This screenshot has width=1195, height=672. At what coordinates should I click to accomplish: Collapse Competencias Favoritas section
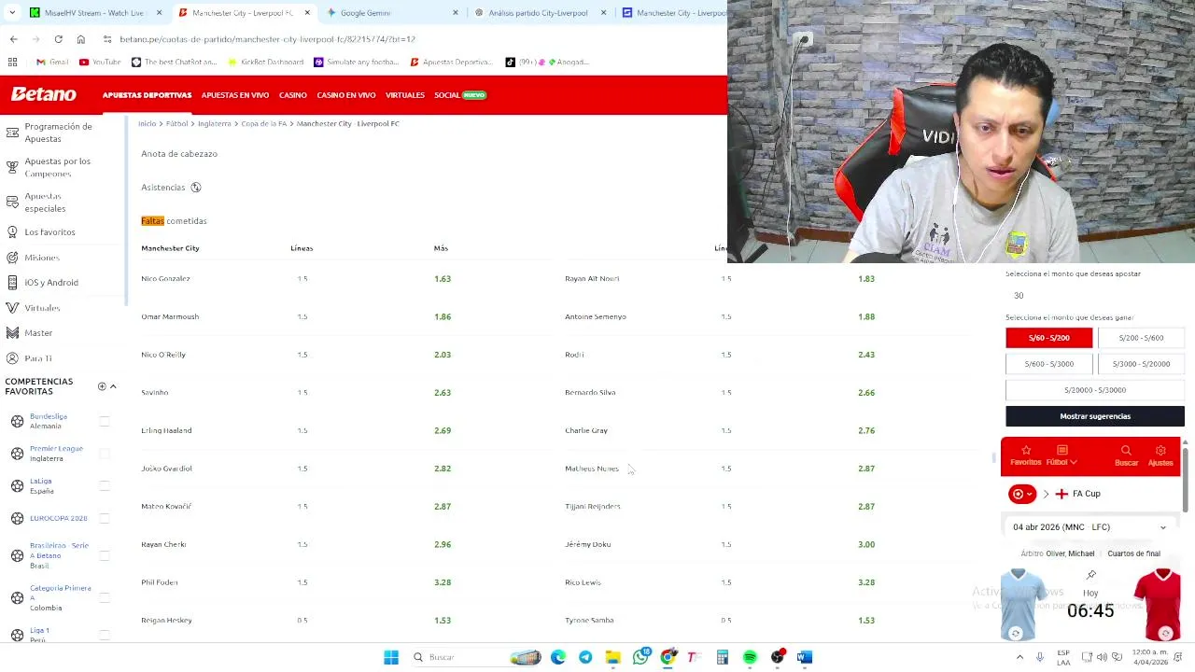pos(113,386)
